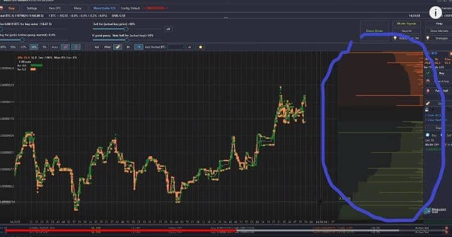Click the search icon next to market input
The image size is (452, 237).
click(189, 47)
